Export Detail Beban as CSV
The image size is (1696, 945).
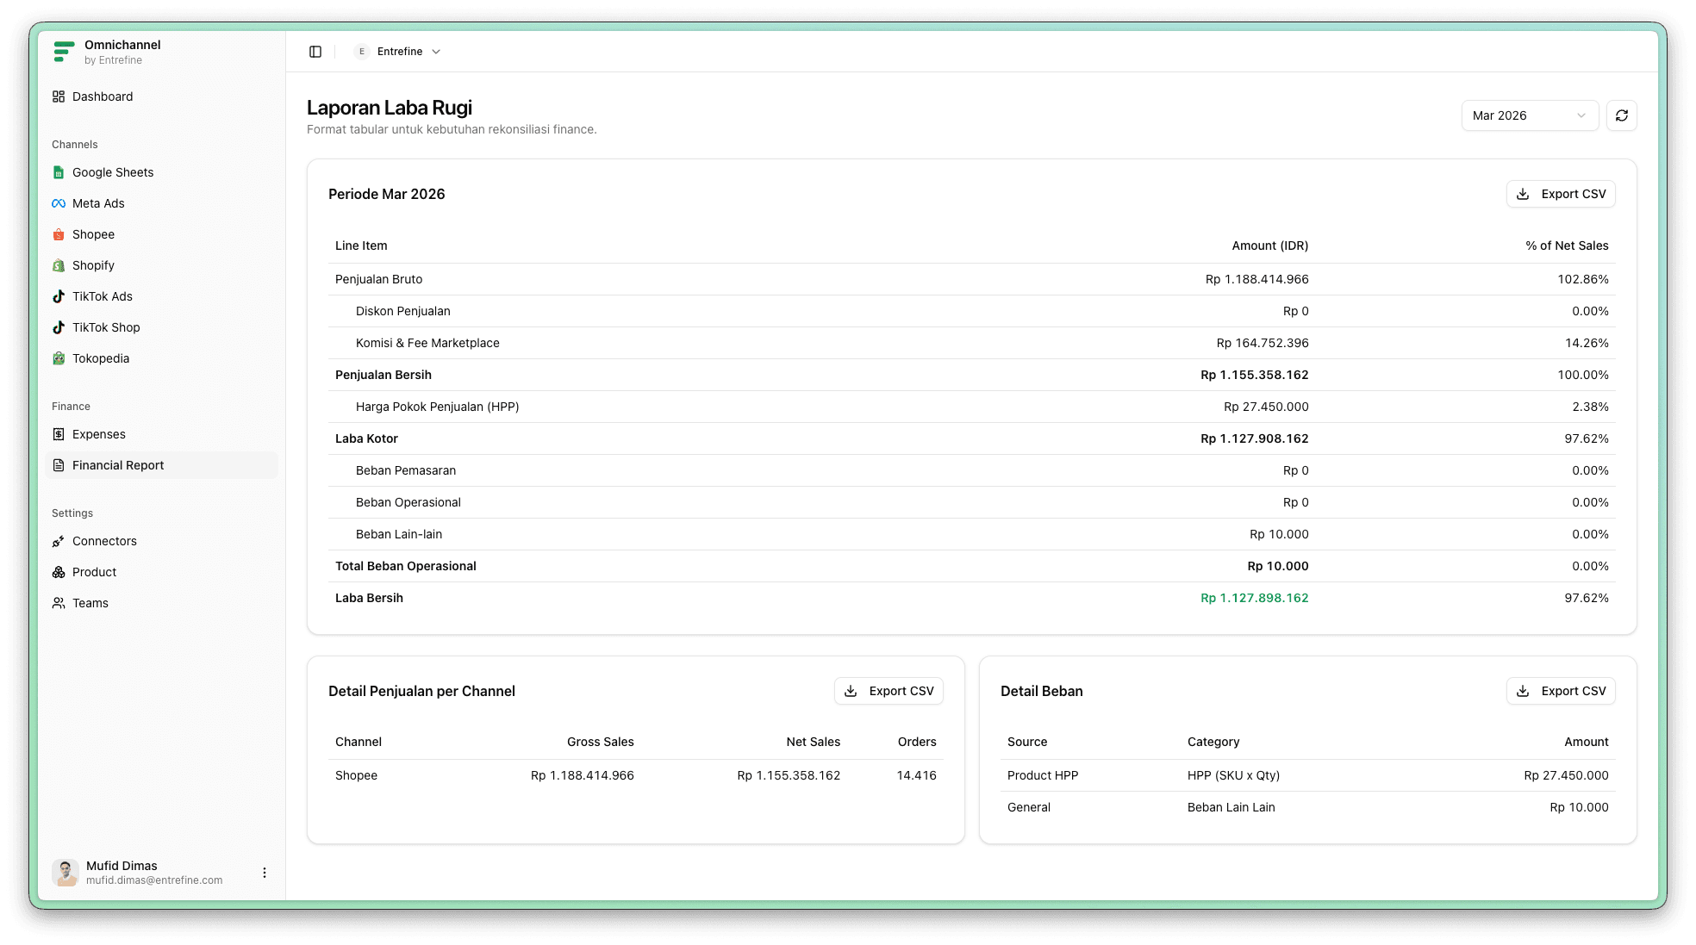pyautogui.click(x=1560, y=691)
